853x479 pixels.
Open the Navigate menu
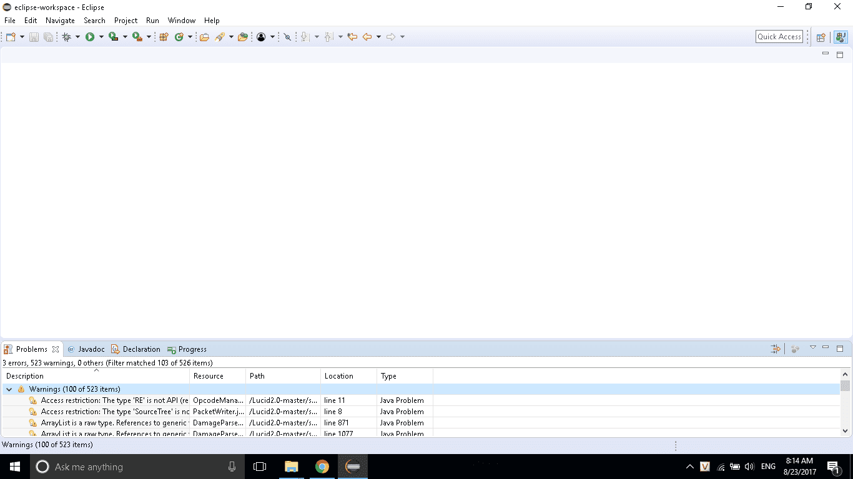click(60, 21)
